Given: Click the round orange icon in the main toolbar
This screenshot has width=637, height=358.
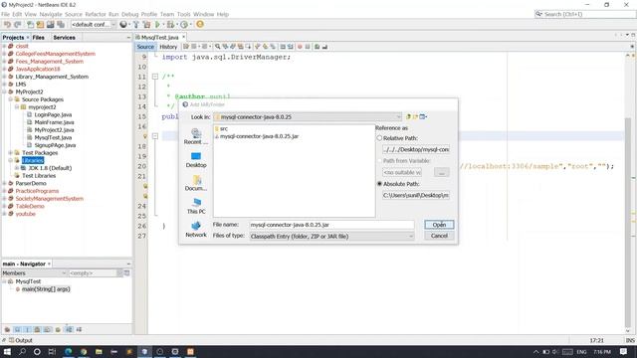Looking at the screenshot, I should coord(200,24).
